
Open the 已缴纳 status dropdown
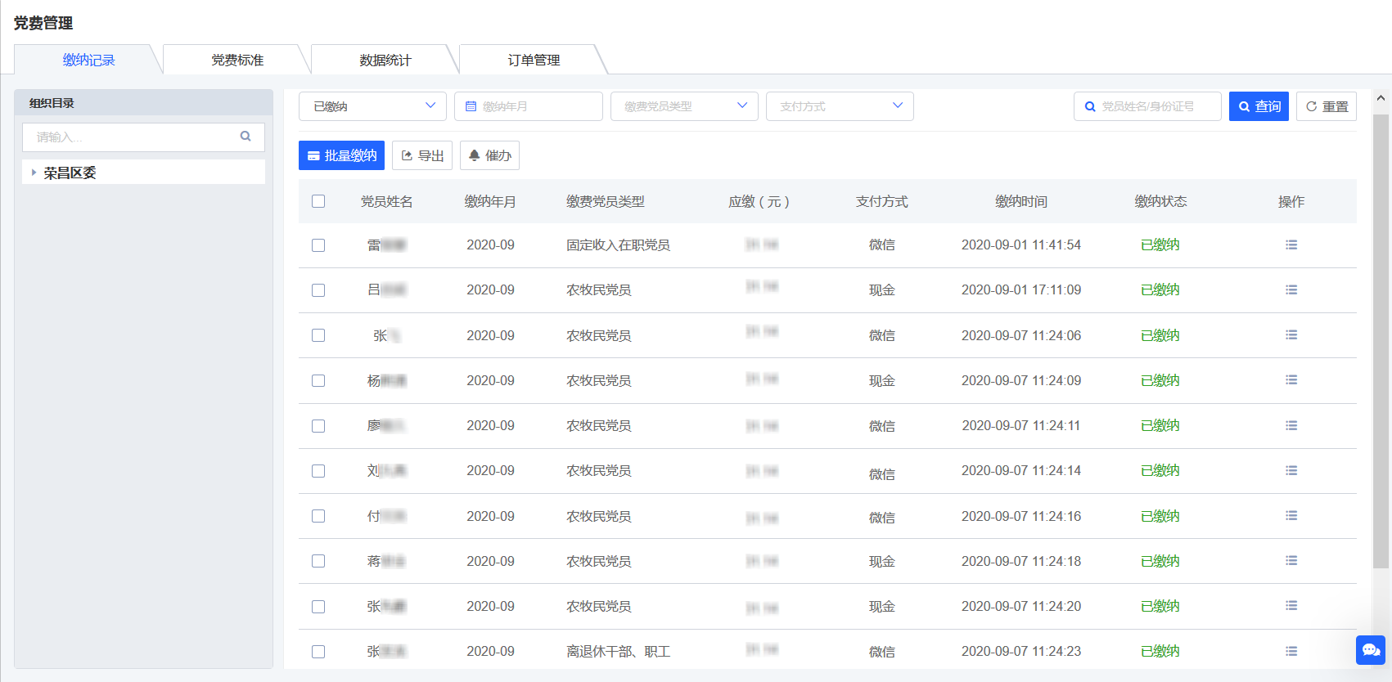(372, 106)
